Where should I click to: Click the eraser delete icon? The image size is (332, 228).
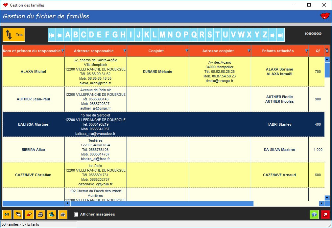30,215
